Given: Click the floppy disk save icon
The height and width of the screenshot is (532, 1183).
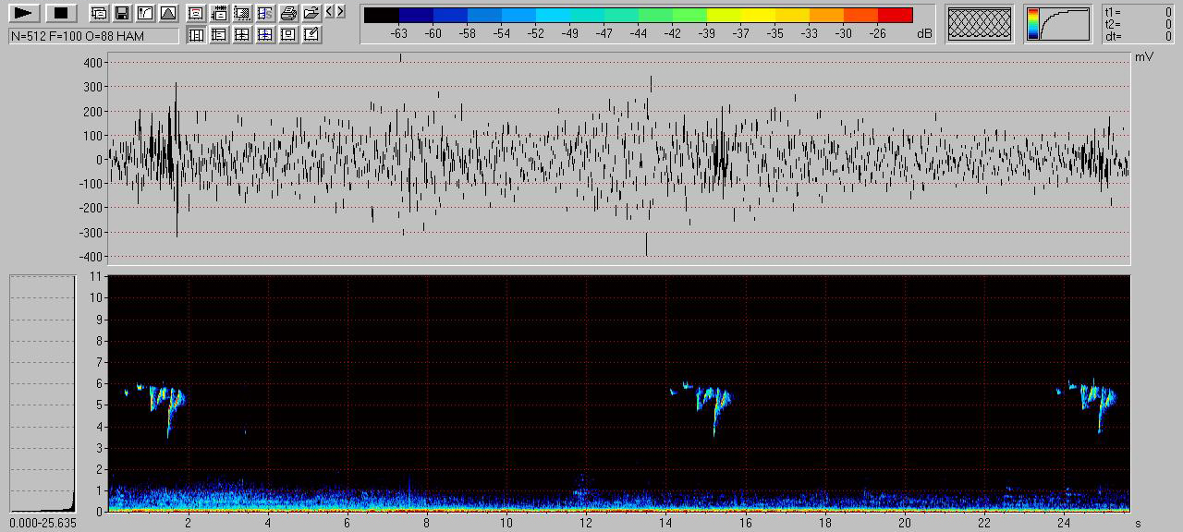Looking at the screenshot, I should coord(121,13).
